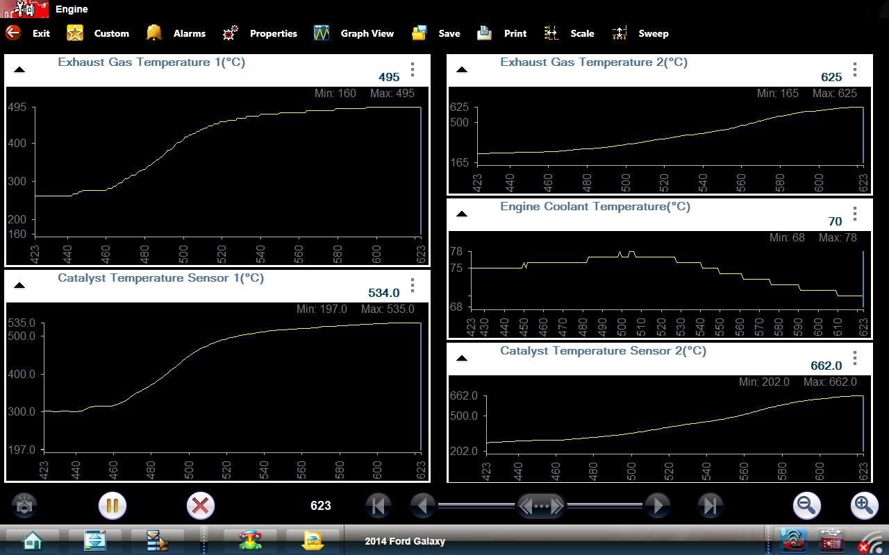Collapse Catalyst Temperature Sensor 2 graph

click(x=462, y=358)
